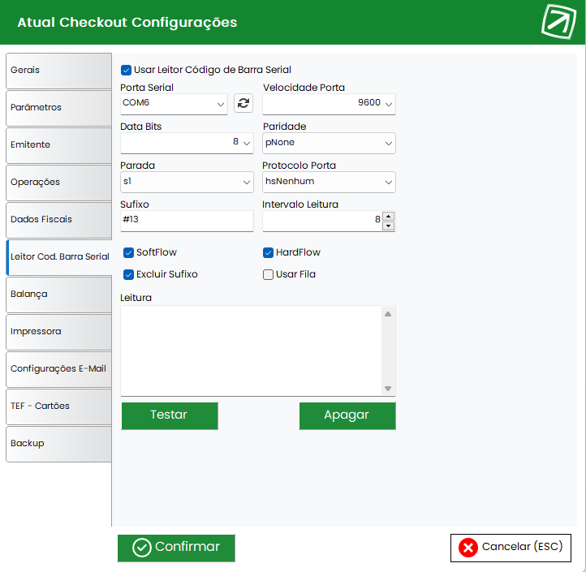Open the Paridade pNone dropdown
This screenshot has width=586, height=572.
(x=329, y=143)
